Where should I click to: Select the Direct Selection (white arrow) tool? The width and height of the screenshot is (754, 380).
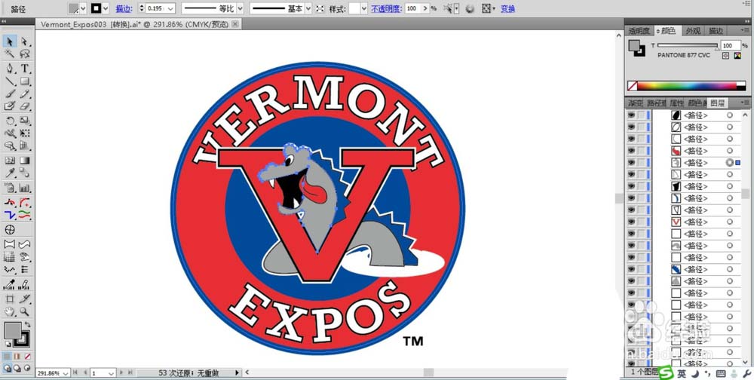(x=25, y=41)
